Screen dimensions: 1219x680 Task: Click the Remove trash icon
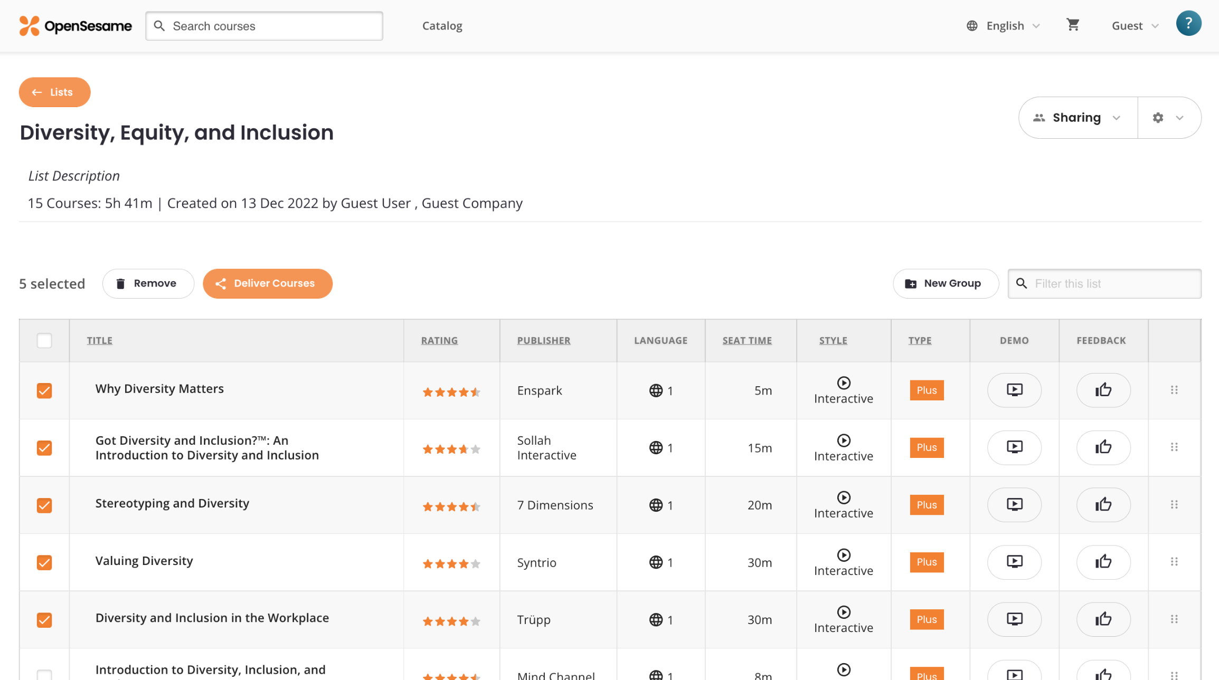(x=121, y=283)
